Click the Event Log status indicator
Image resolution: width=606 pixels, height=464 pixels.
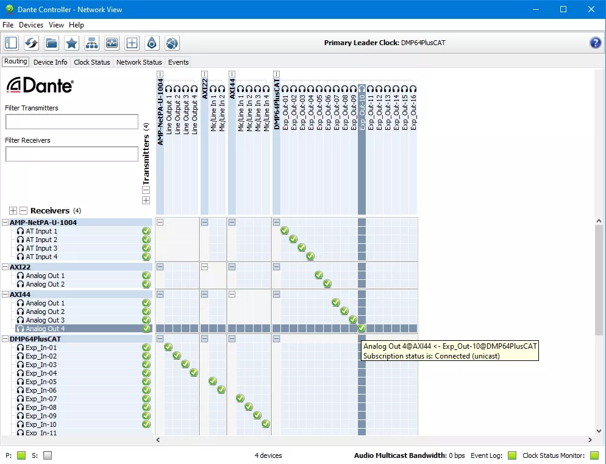pos(512,455)
